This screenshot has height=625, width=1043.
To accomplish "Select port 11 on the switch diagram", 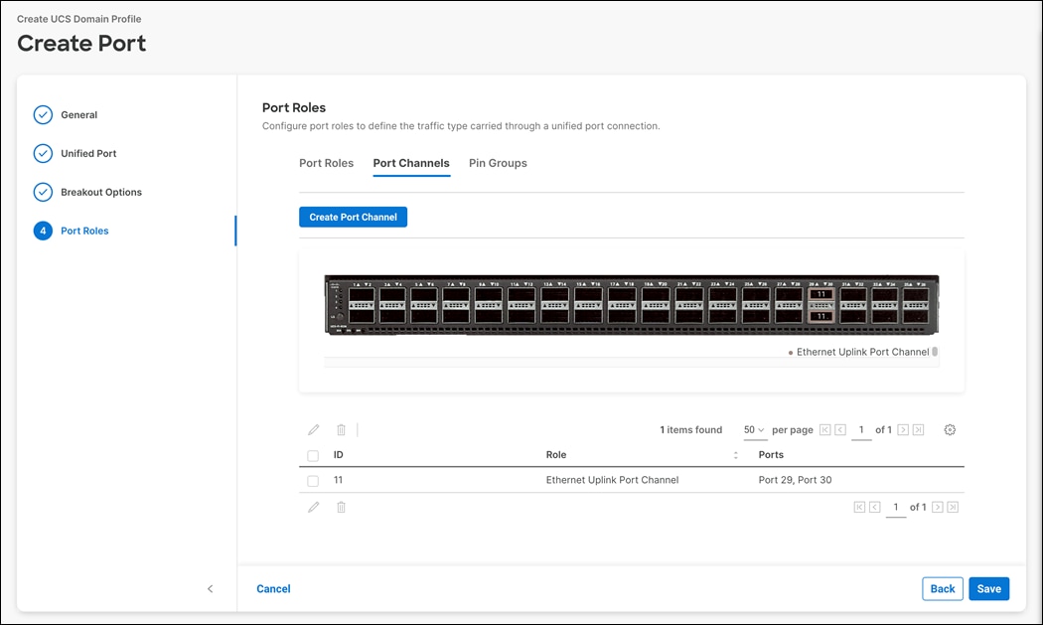I will 820,294.
